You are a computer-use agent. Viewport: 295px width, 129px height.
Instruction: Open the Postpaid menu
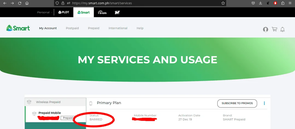point(72,28)
